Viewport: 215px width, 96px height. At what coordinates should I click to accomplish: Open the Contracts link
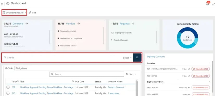tap(18, 23)
